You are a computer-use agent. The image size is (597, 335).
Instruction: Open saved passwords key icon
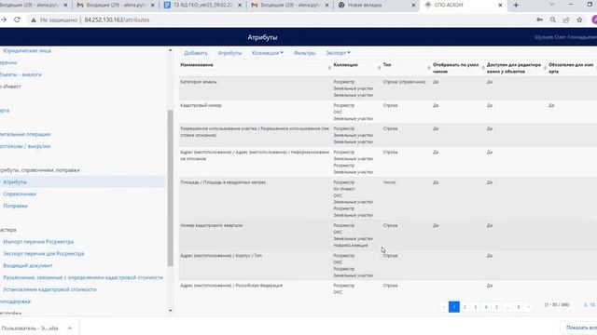(x=539, y=20)
